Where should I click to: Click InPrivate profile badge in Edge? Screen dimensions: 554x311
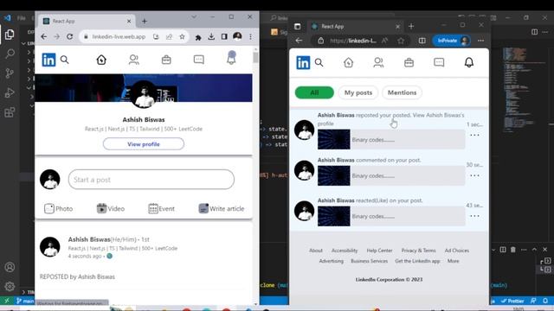point(452,41)
